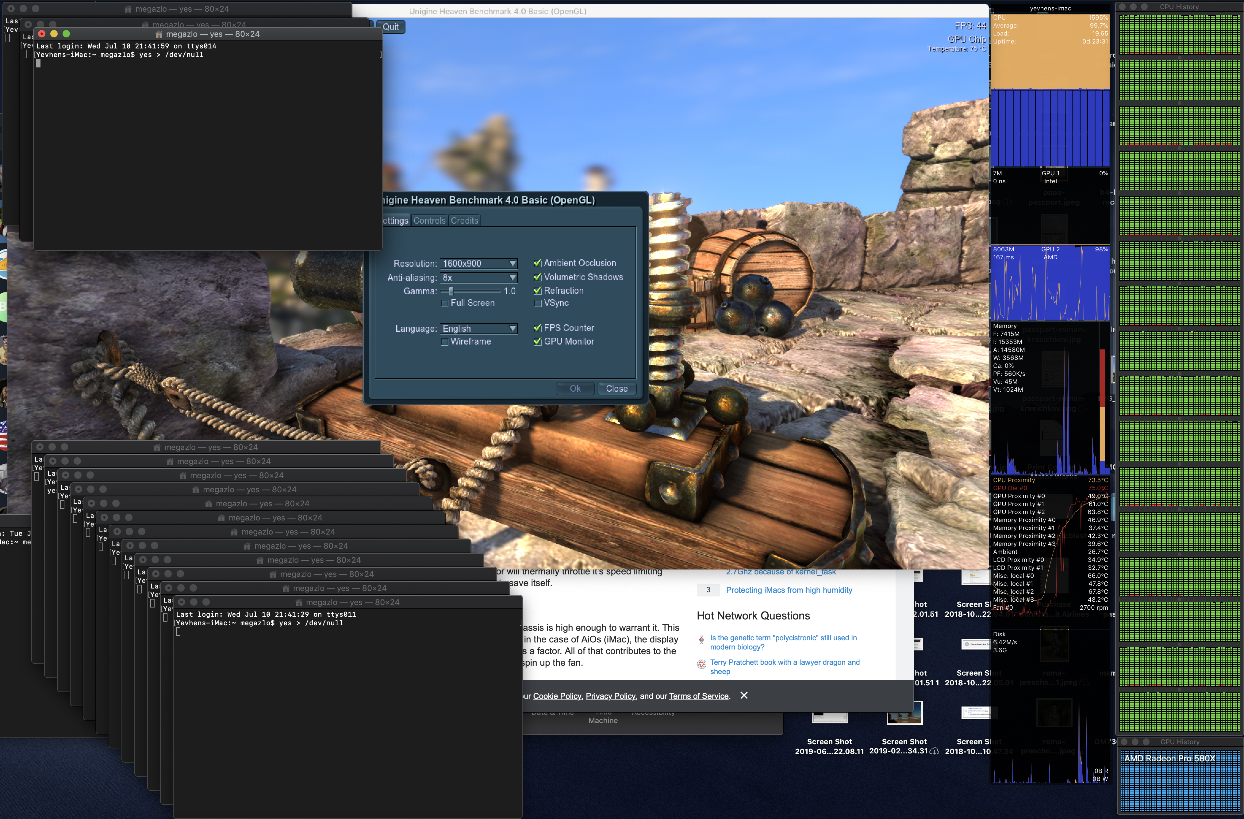The image size is (1244, 819).
Task: Click the iCloud download icon next to Screen Shot 2019-02...34.31
Action: tap(934, 751)
